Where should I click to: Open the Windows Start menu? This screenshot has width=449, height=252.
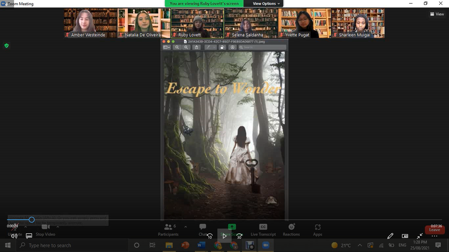(8, 245)
